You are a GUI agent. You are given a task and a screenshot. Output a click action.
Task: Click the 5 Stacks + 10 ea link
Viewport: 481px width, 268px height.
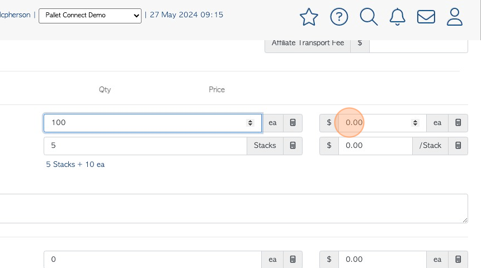(x=75, y=165)
